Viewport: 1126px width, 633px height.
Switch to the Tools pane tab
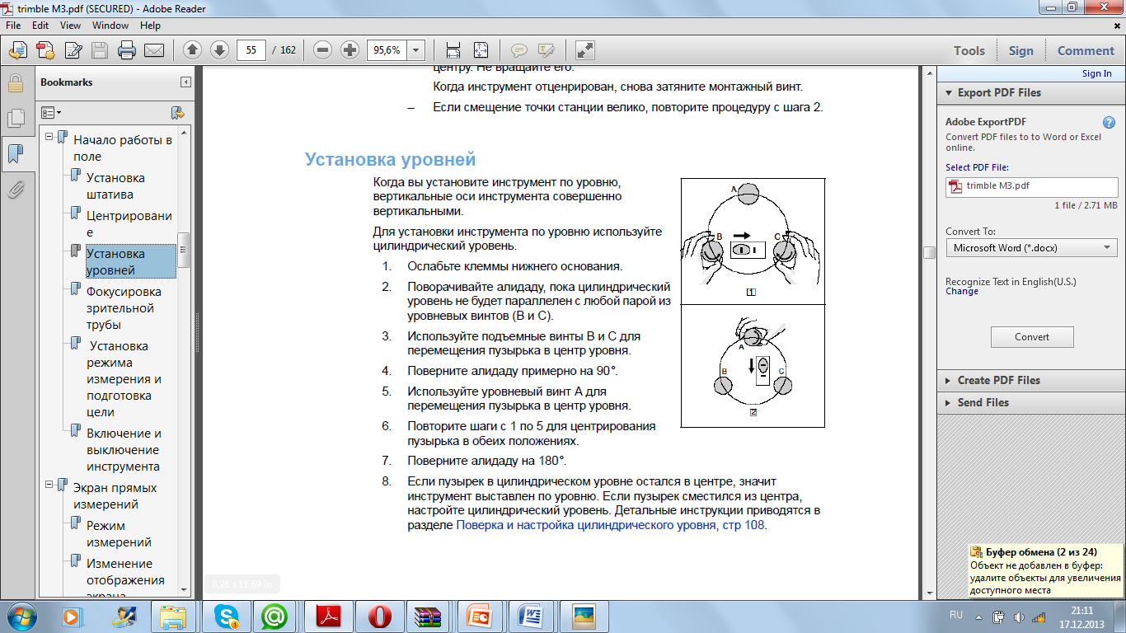point(969,50)
